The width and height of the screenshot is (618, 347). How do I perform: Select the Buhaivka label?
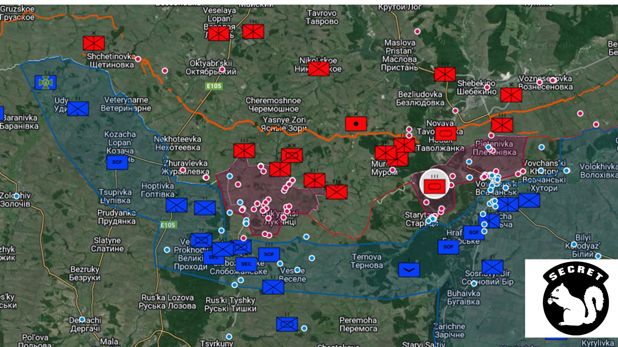pyautogui.click(x=463, y=297)
